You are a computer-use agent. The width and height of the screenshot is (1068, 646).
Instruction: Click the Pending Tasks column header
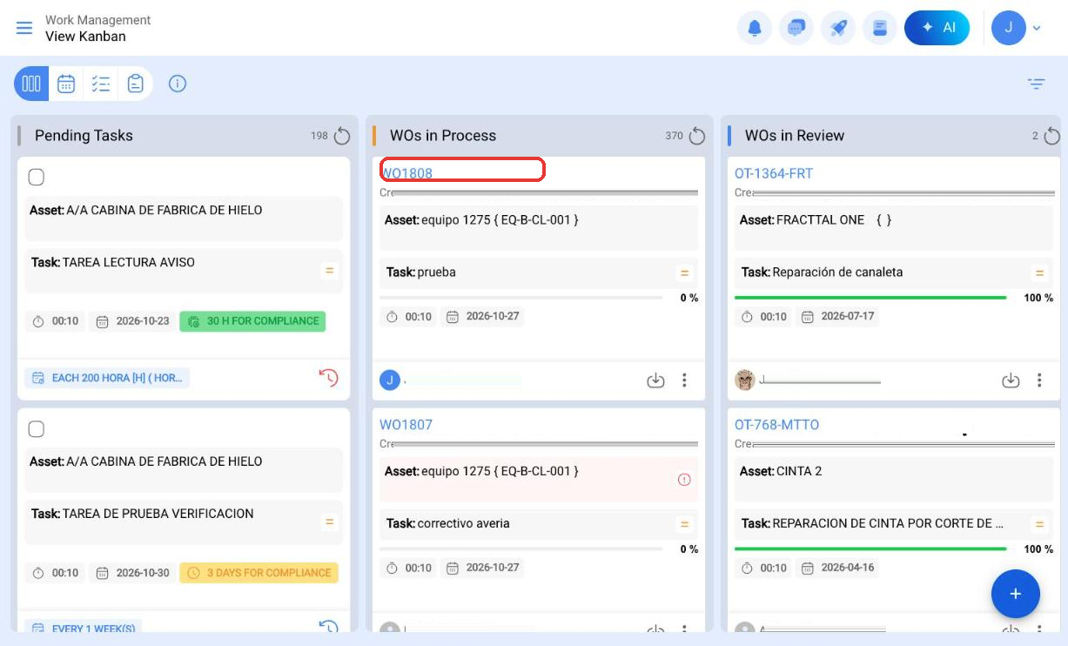(x=84, y=136)
